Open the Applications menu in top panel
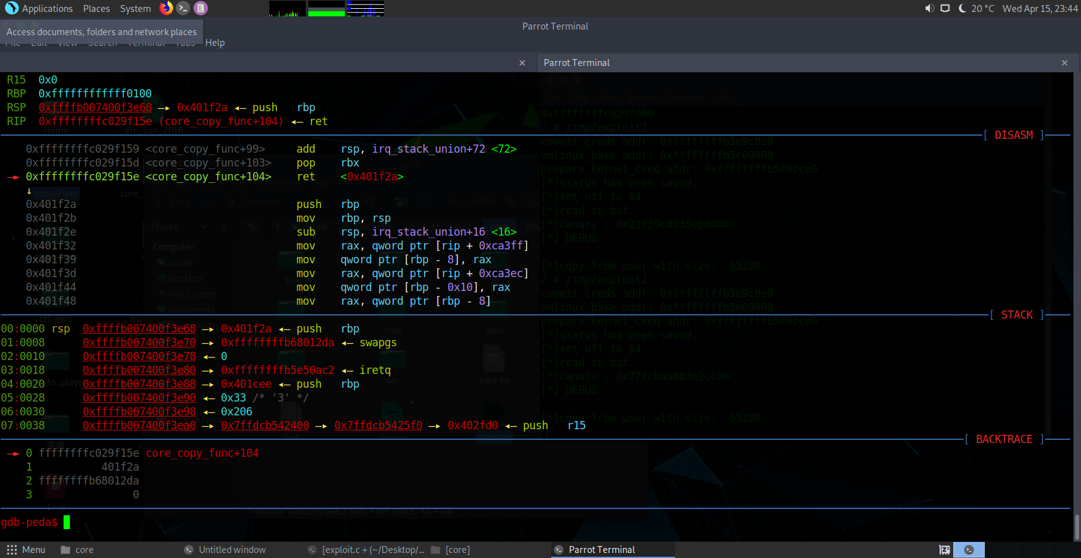This screenshot has height=558, width=1081. [47, 9]
